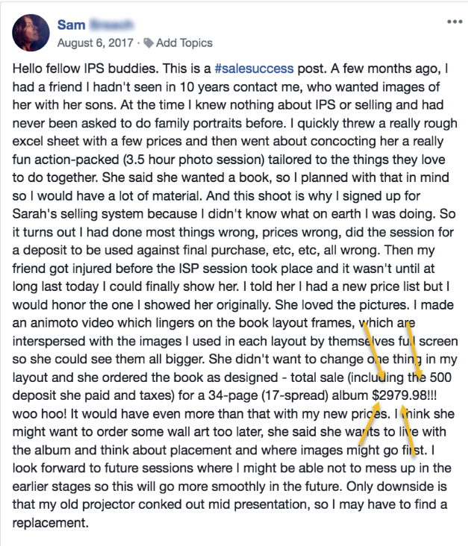Choose Add Topics for this post

coord(184,43)
